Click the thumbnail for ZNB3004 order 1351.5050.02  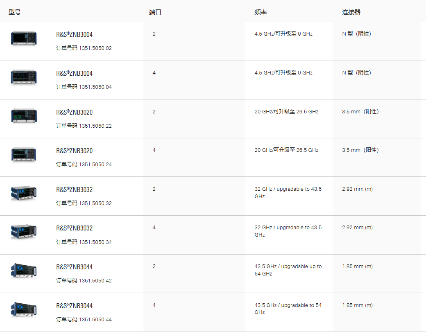point(23,38)
